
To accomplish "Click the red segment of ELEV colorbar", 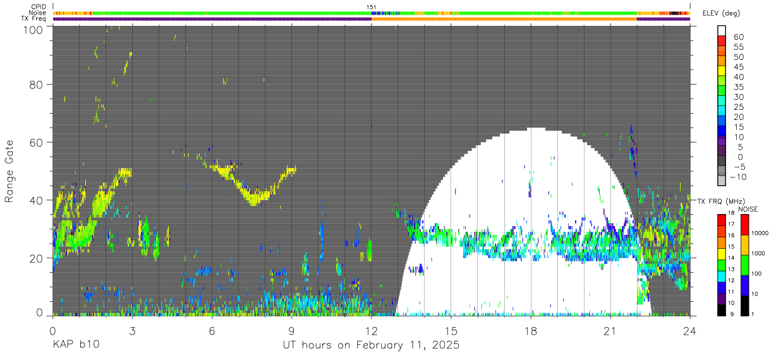I will pos(722,40).
